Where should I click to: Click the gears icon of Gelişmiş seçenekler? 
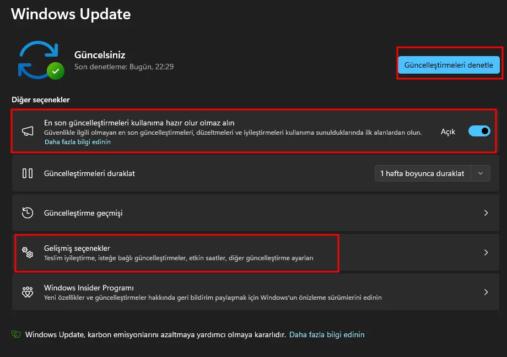tap(28, 252)
